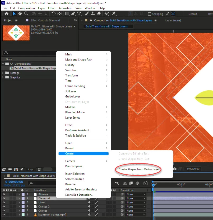
Task: Click the New Composition icon in Project panel
Action: point(16,169)
